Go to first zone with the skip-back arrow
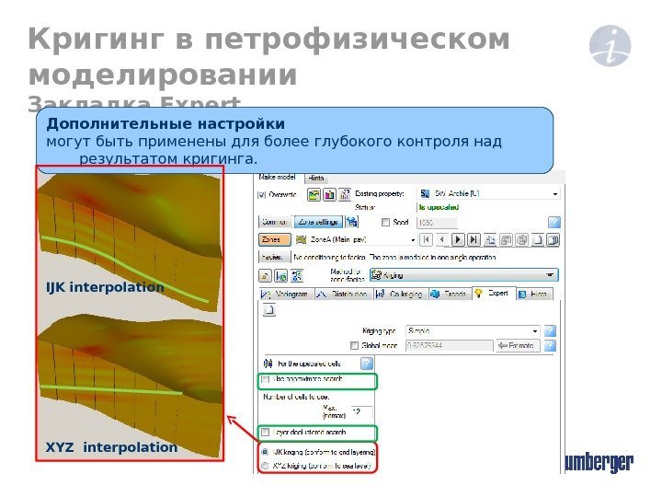662x497 pixels. click(427, 239)
